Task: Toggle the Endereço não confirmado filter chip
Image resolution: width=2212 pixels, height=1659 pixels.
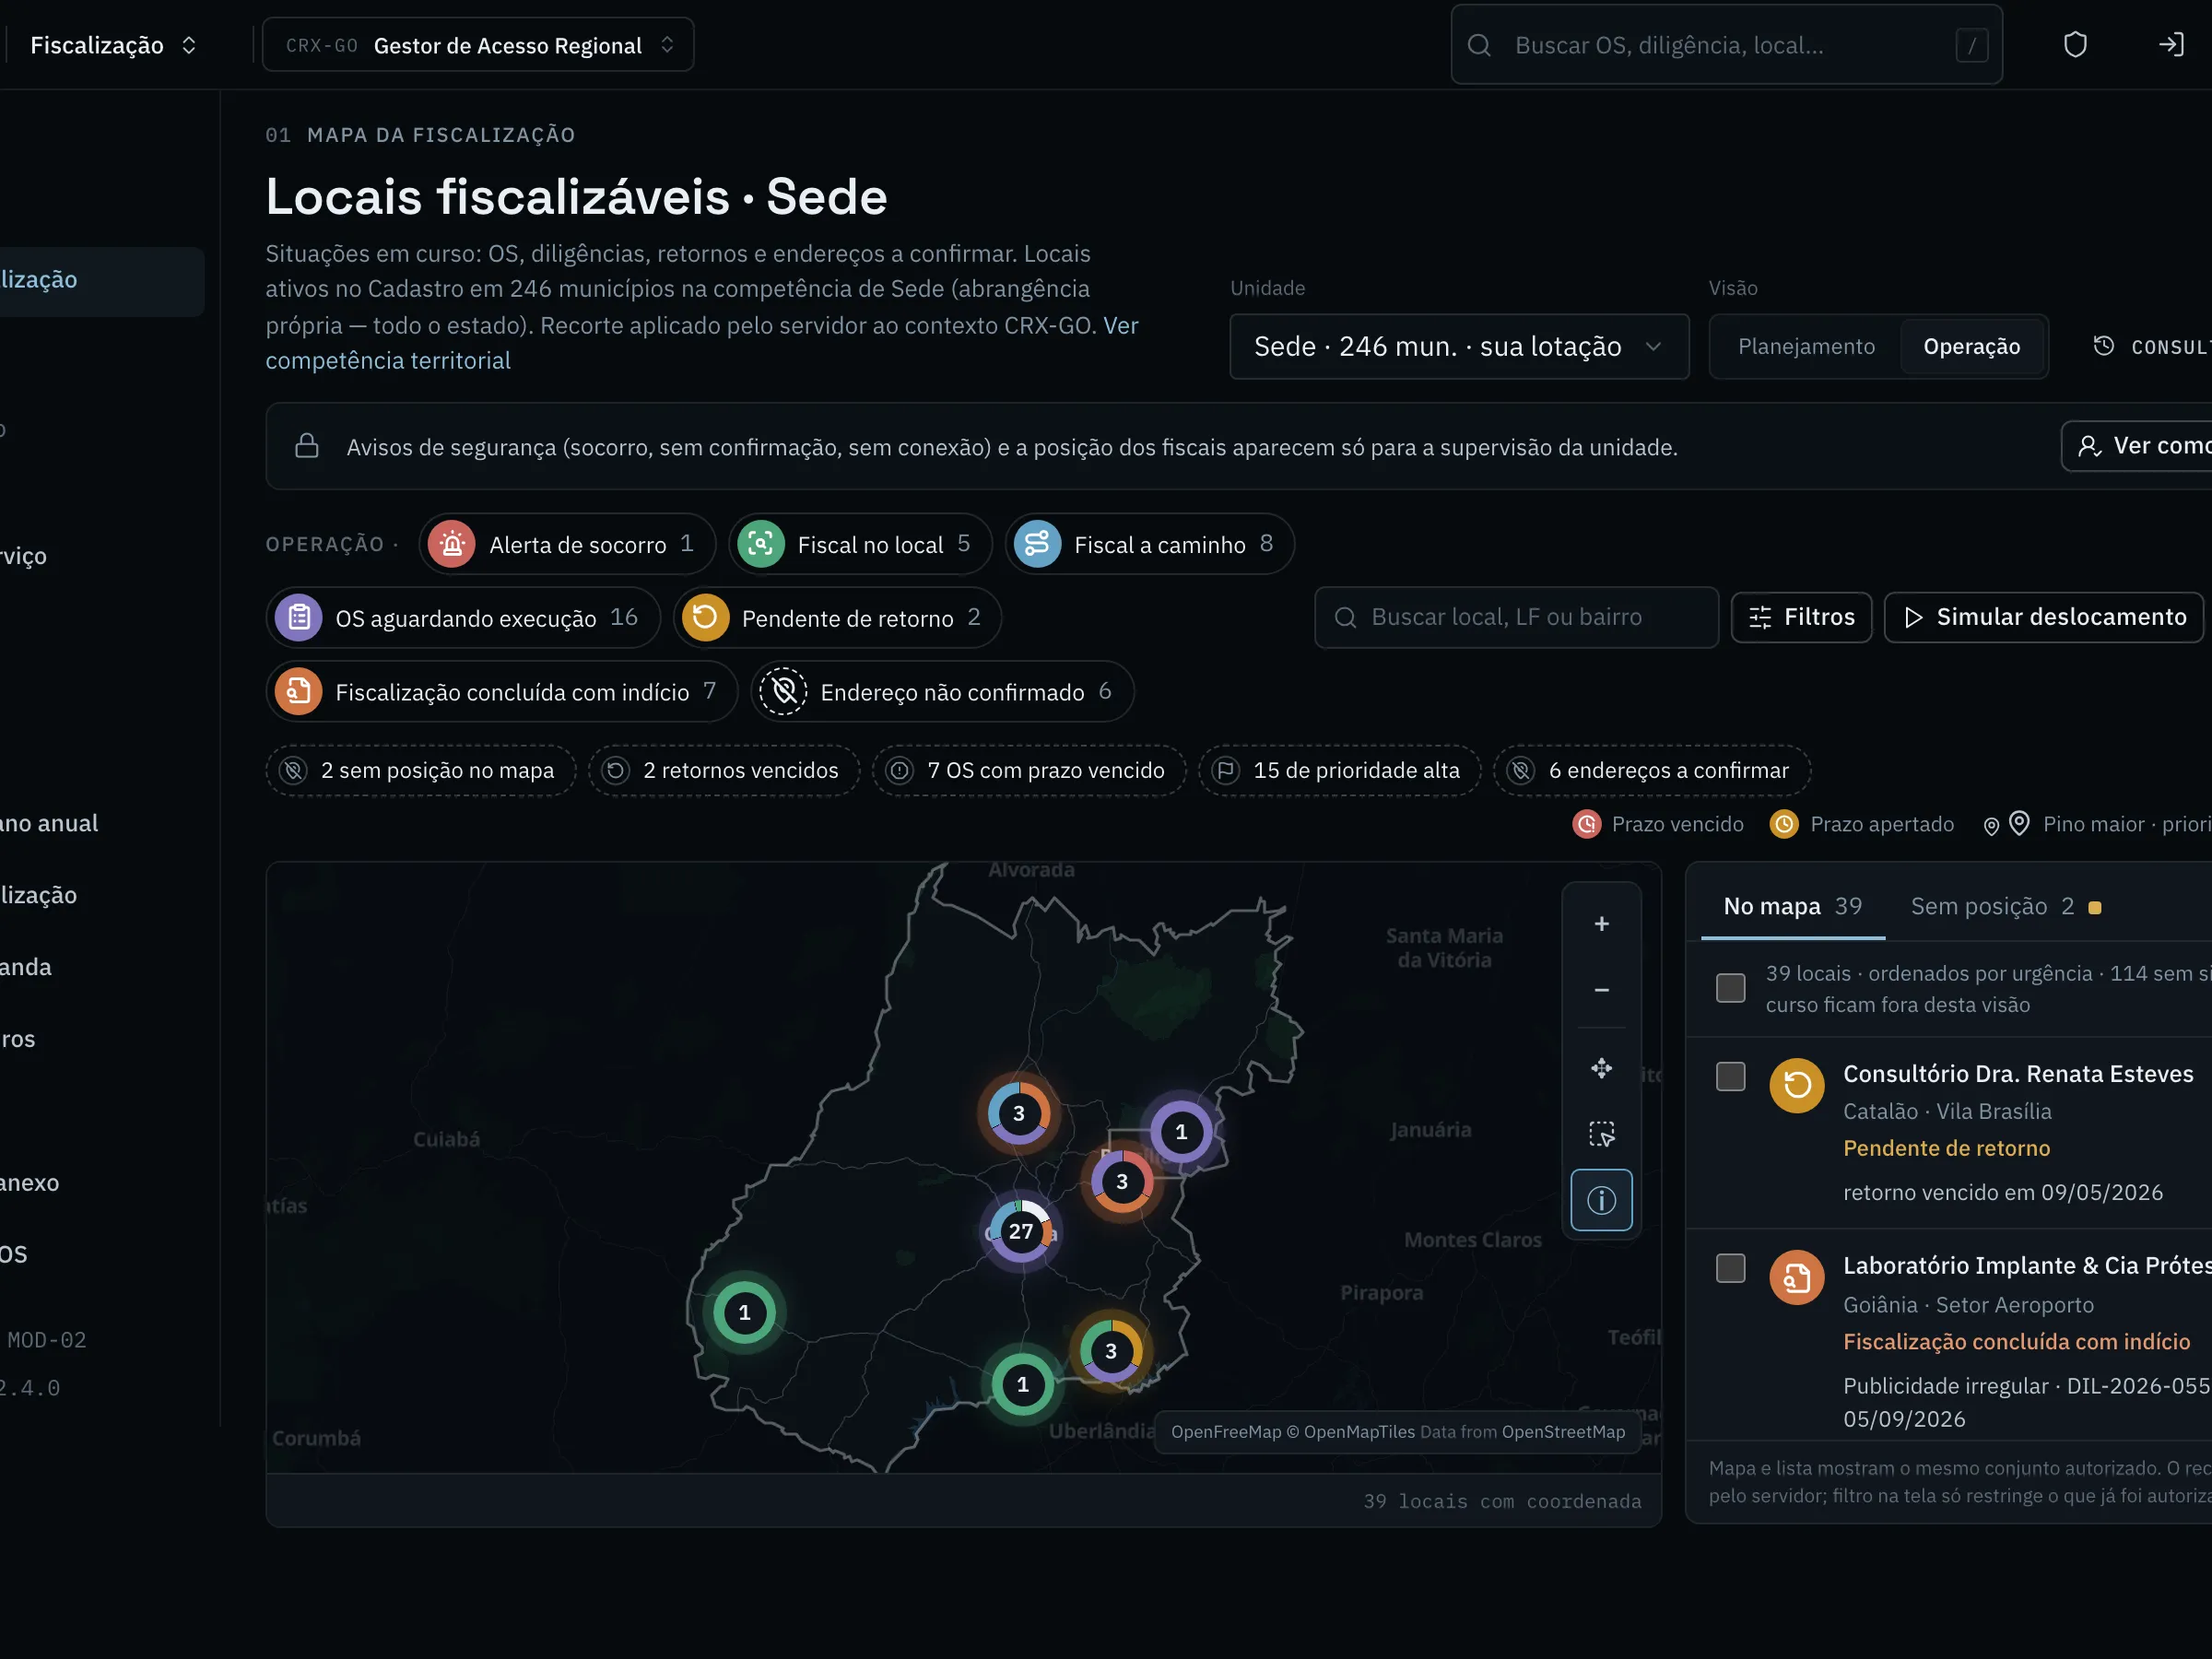Action: tap(943, 692)
